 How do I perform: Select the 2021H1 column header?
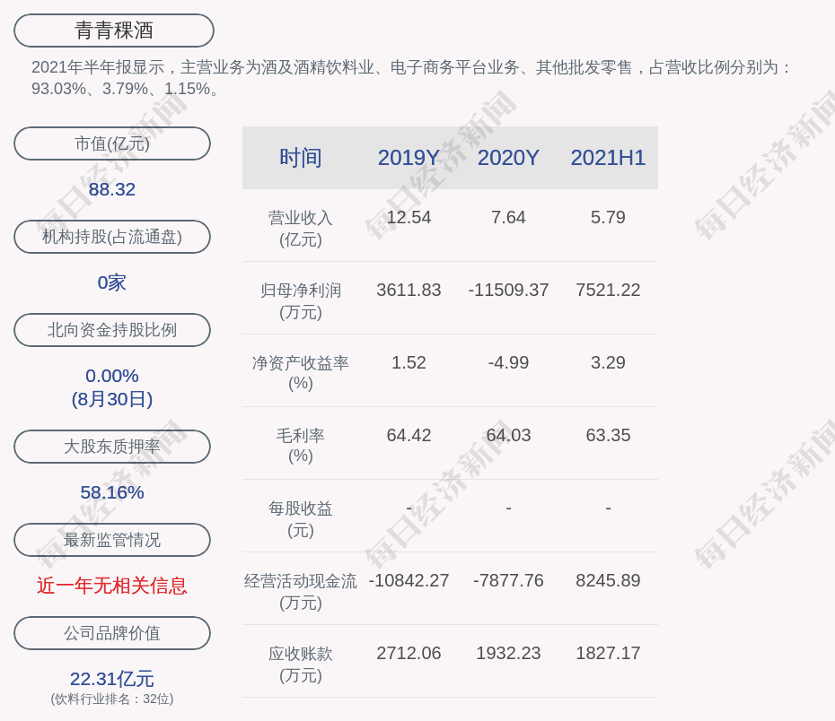coord(608,158)
